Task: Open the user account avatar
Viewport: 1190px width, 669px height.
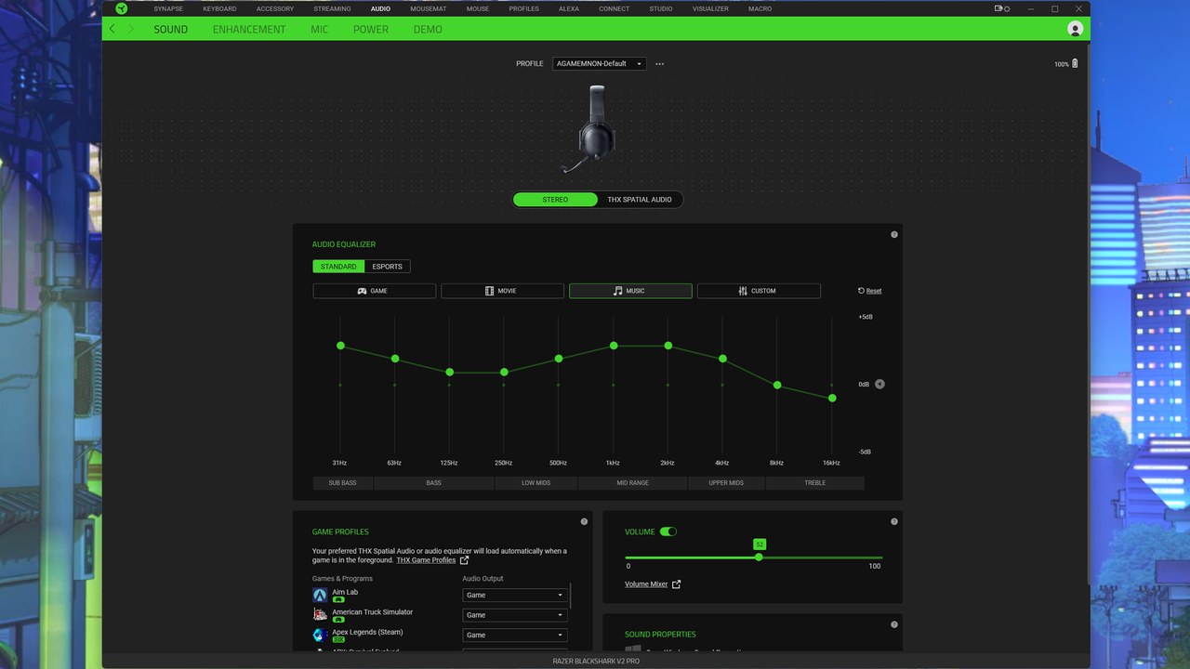Action: (x=1075, y=29)
